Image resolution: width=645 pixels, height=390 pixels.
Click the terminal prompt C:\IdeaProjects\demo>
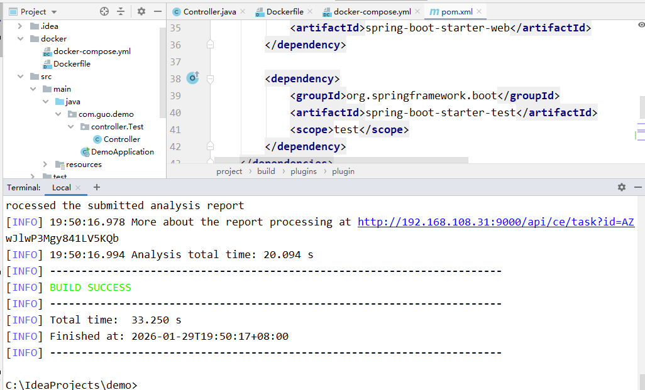[71, 385]
